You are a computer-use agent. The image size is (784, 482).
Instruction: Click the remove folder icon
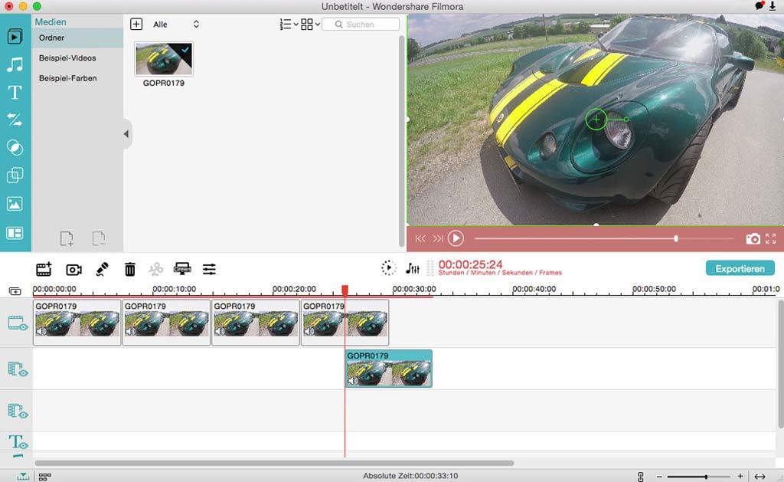click(x=99, y=238)
